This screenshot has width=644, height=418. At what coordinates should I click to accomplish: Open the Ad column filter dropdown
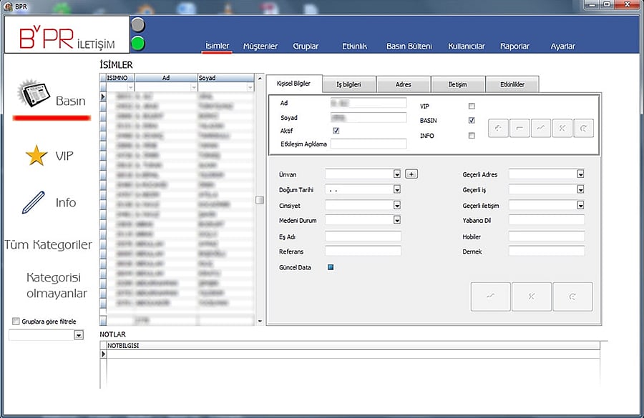[x=194, y=87]
